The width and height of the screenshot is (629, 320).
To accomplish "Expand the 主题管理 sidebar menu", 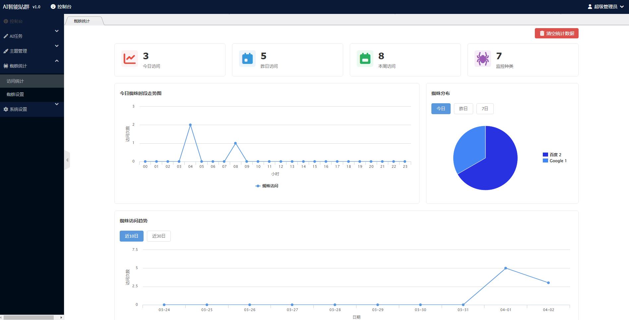I will coord(31,51).
